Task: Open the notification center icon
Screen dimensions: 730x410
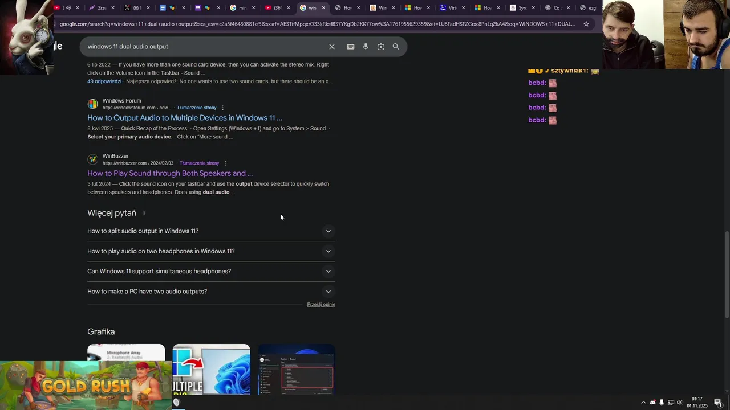Action: pos(718,403)
